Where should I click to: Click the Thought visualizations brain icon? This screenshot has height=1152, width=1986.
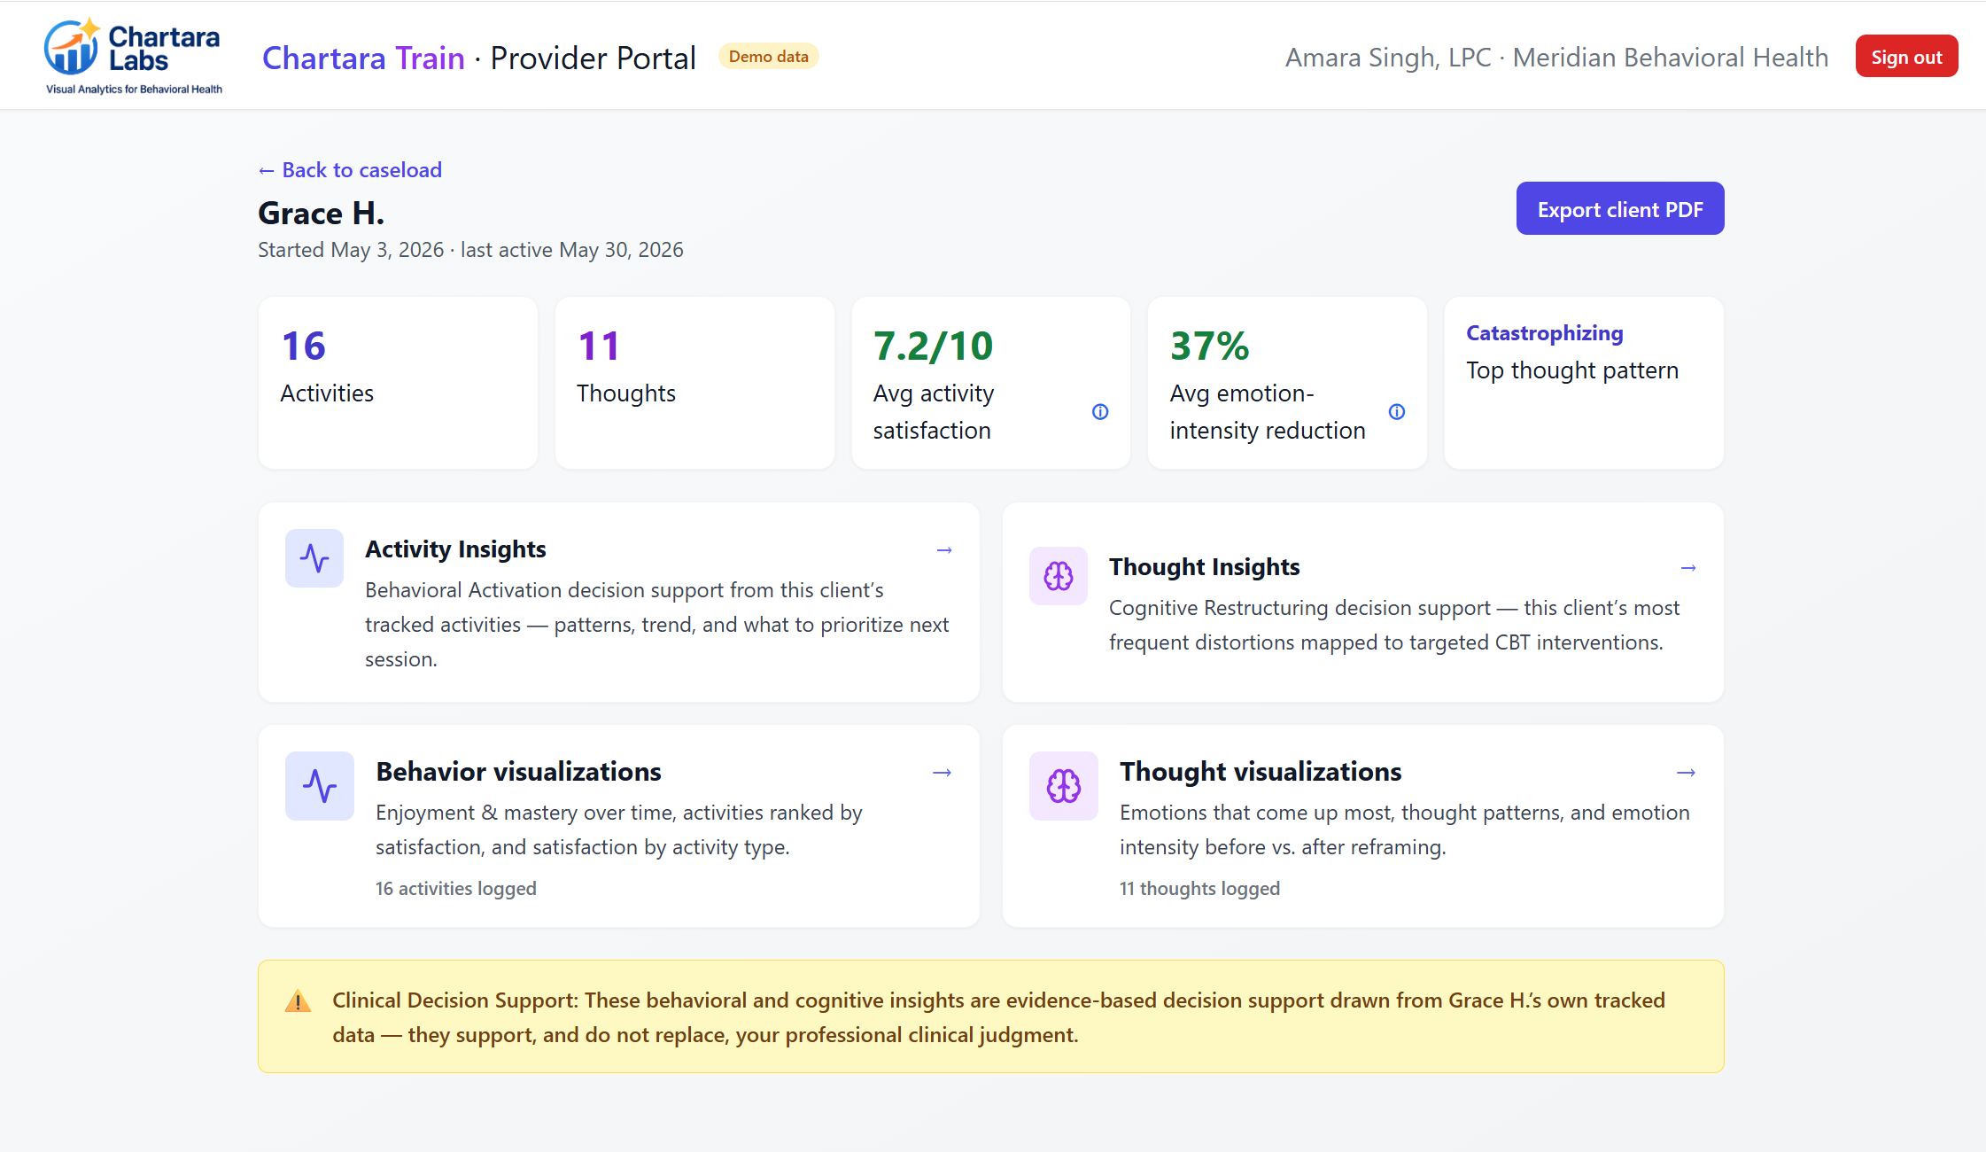[1064, 786]
